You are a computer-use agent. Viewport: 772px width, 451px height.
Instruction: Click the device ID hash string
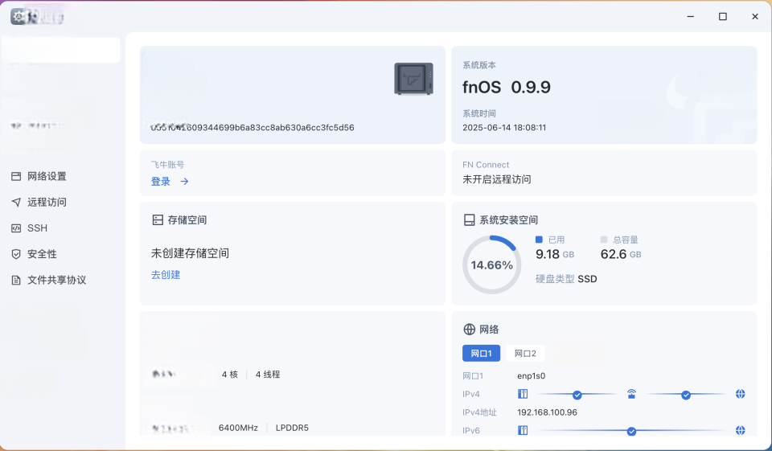pos(252,128)
